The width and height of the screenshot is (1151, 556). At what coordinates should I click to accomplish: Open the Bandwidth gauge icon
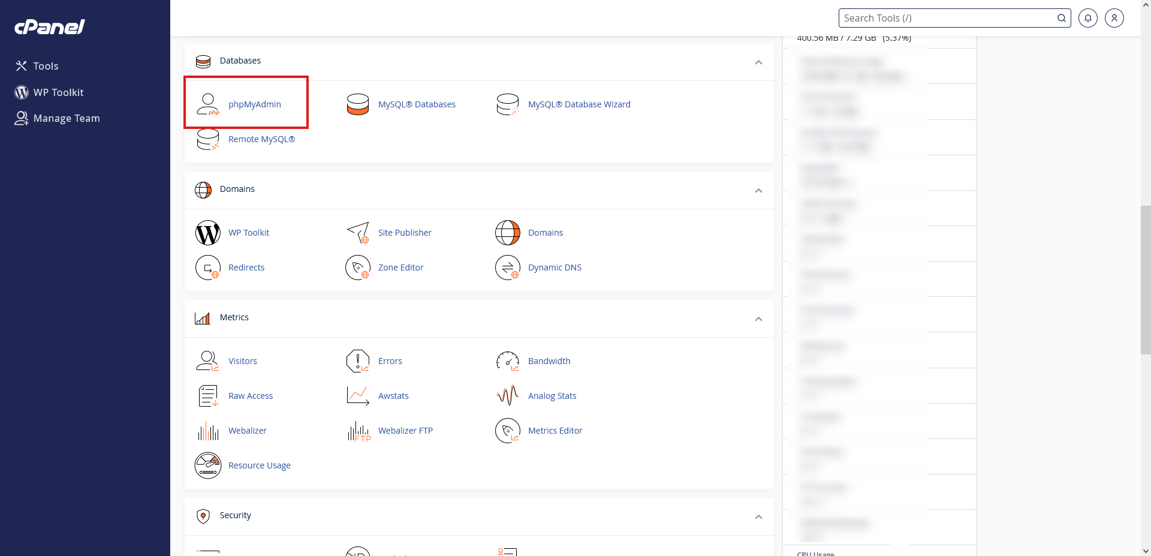(508, 361)
